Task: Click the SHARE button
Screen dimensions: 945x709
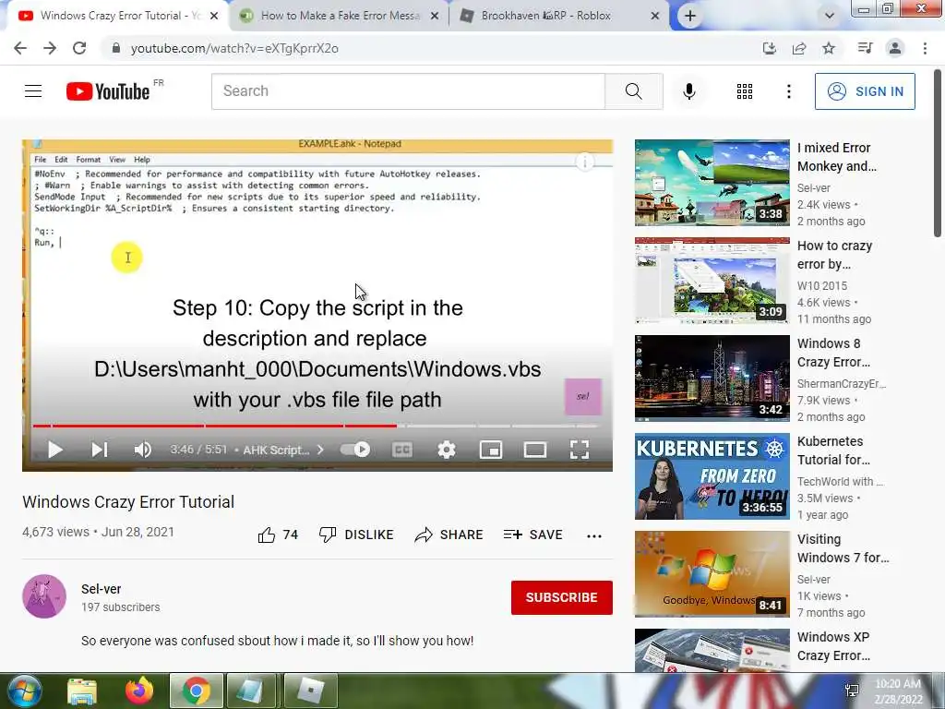Action: click(449, 535)
